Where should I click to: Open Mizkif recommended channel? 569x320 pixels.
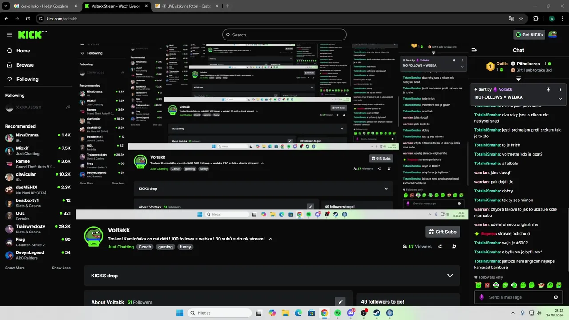pos(38,151)
